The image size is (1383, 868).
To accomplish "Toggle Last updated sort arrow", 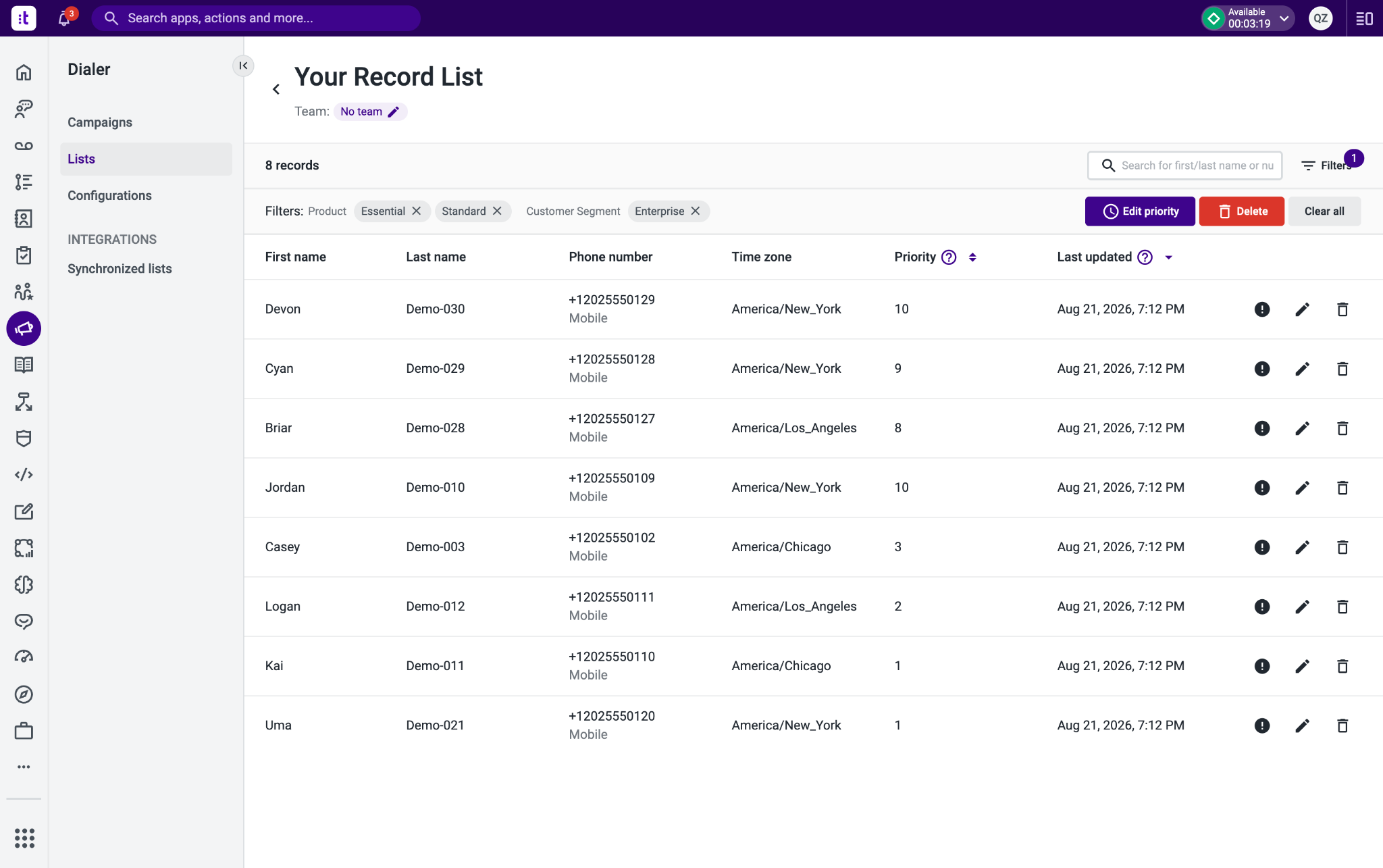I will pyautogui.click(x=1168, y=257).
